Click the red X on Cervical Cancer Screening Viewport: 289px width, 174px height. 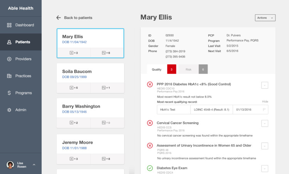[x=150, y=123]
